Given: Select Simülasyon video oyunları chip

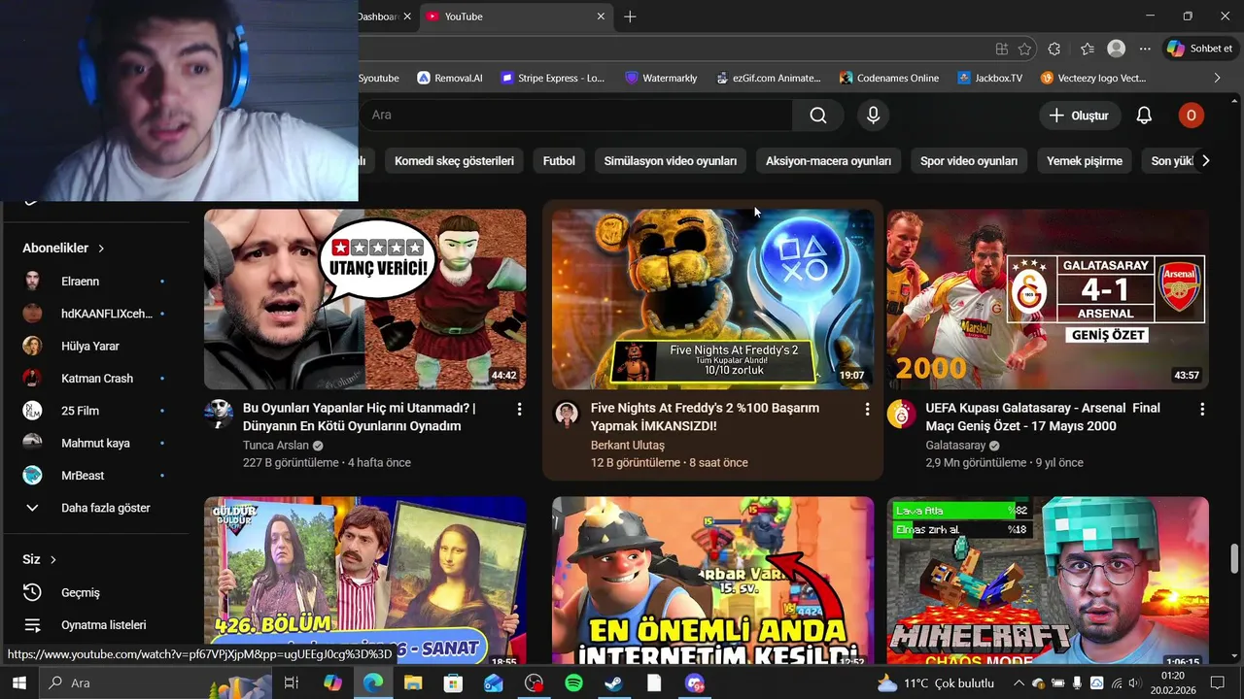Looking at the screenshot, I should (671, 161).
